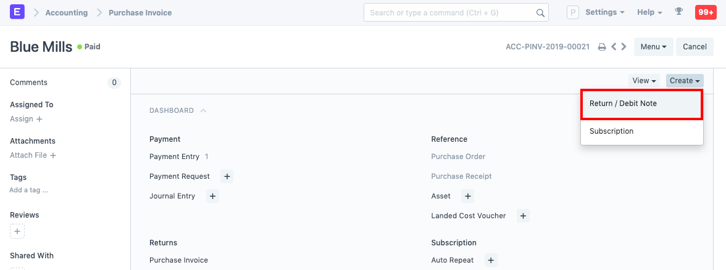Create a new Asset using plus icon

tap(468, 197)
